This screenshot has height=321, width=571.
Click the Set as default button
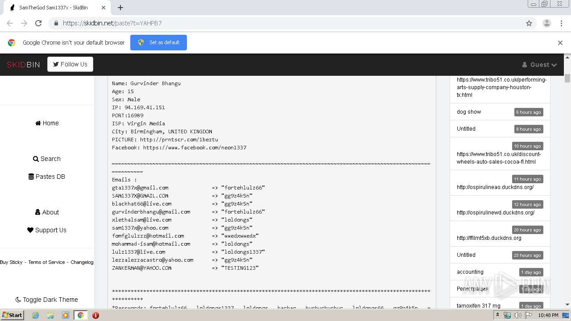(x=158, y=42)
